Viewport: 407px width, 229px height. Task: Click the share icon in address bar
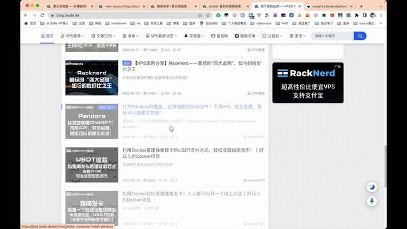tap(200, 15)
